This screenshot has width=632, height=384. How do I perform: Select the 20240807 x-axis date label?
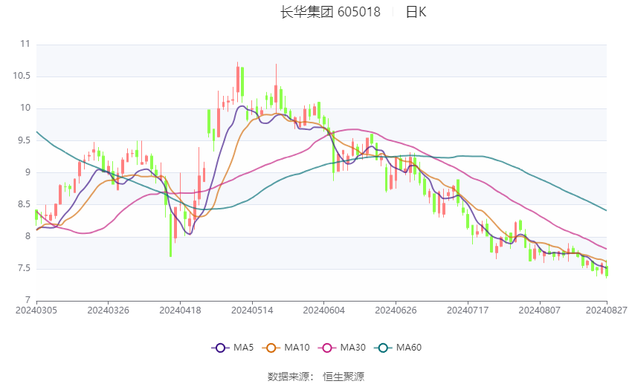coord(539,310)
